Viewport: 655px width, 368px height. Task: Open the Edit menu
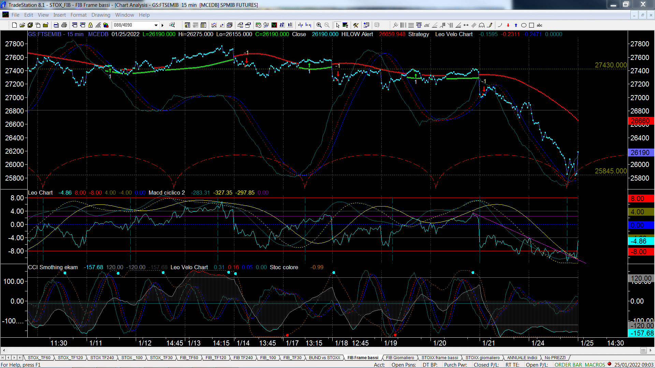tap(29, 15)
